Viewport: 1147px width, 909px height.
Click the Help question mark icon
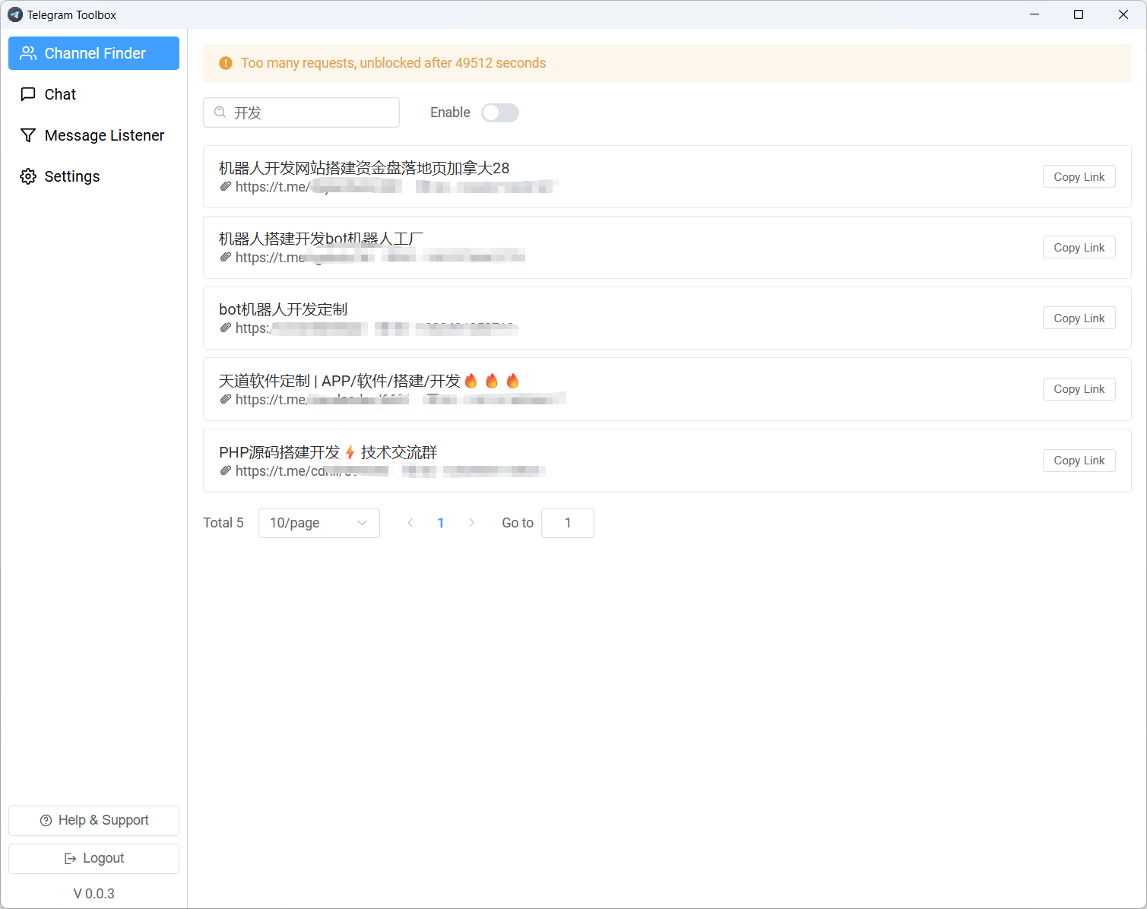[x=46, y=820]
